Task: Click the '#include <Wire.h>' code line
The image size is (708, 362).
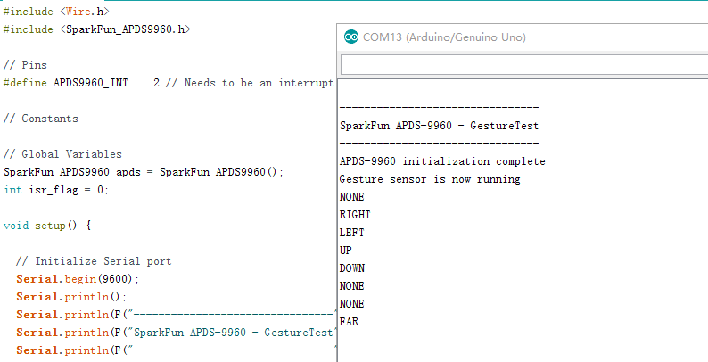Action: (x=56, y=12)
